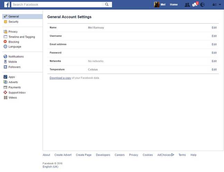Open the privacy shortcuts lock icon
The width and height of the screenshot is (224, 172).
214,5
